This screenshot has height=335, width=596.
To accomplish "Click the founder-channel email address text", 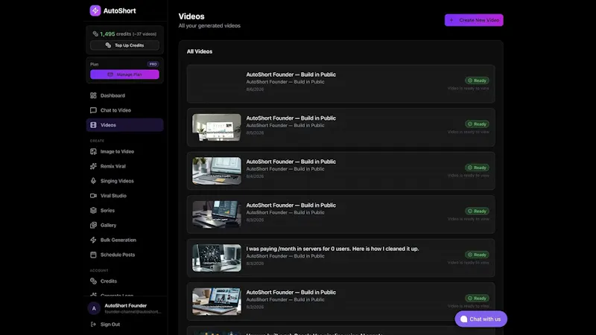I will coord(133,312).
